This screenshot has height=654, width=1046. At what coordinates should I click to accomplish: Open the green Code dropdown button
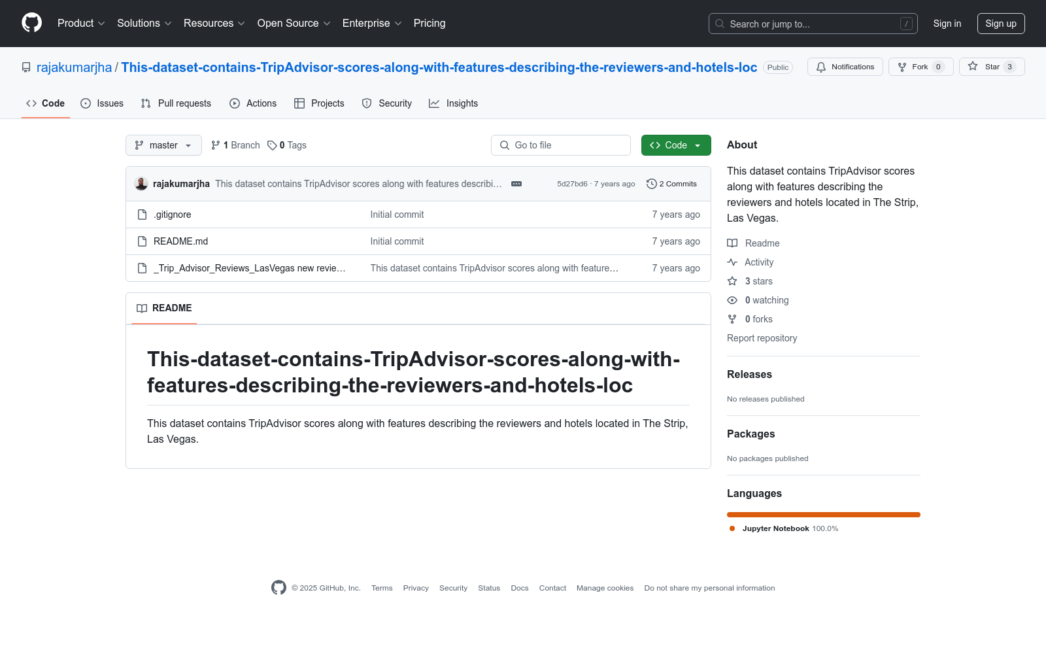point(676,145)
